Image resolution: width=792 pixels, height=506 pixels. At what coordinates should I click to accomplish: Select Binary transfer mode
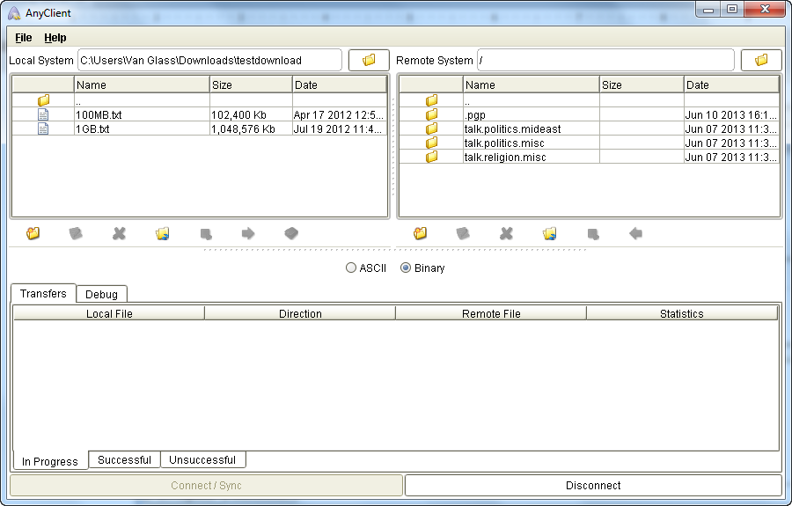[x=406, y=268]
